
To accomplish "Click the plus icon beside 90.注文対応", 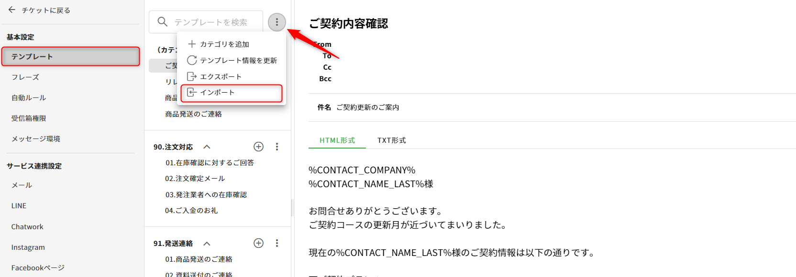I will point(258,147).
